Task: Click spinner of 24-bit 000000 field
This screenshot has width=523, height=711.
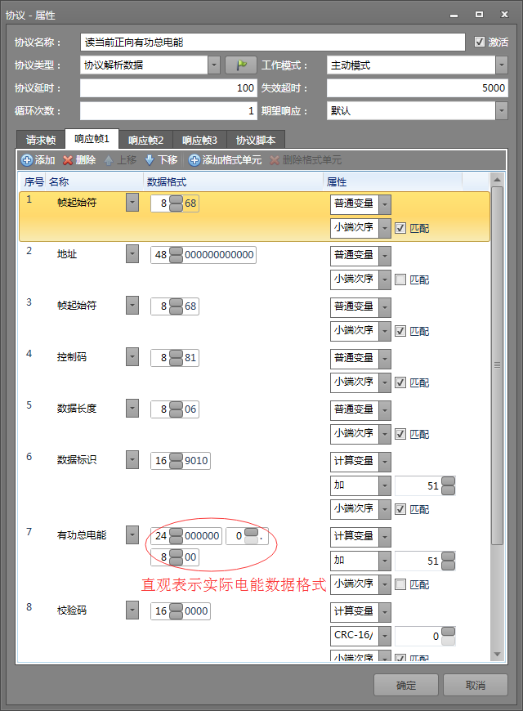Action: coord(176,536)
